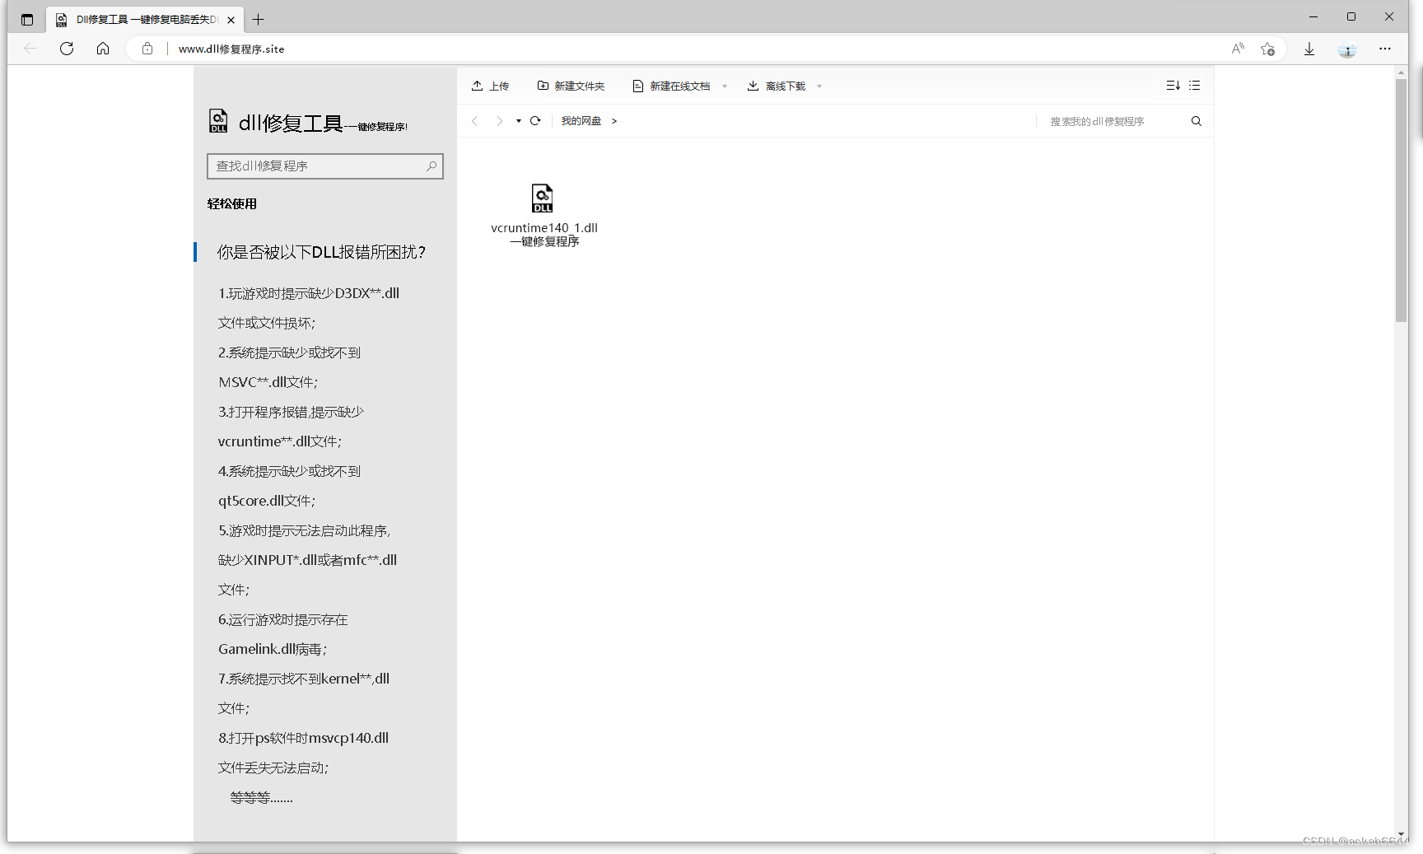1423x854 pixels.
Task: Click the dll修复工具 logo icon
Action: (218, 121)
